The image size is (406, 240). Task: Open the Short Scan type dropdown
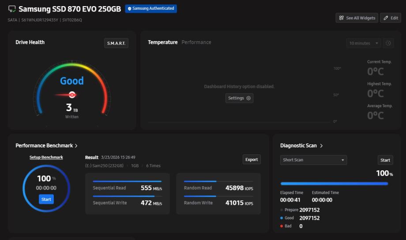click(313, 160)
